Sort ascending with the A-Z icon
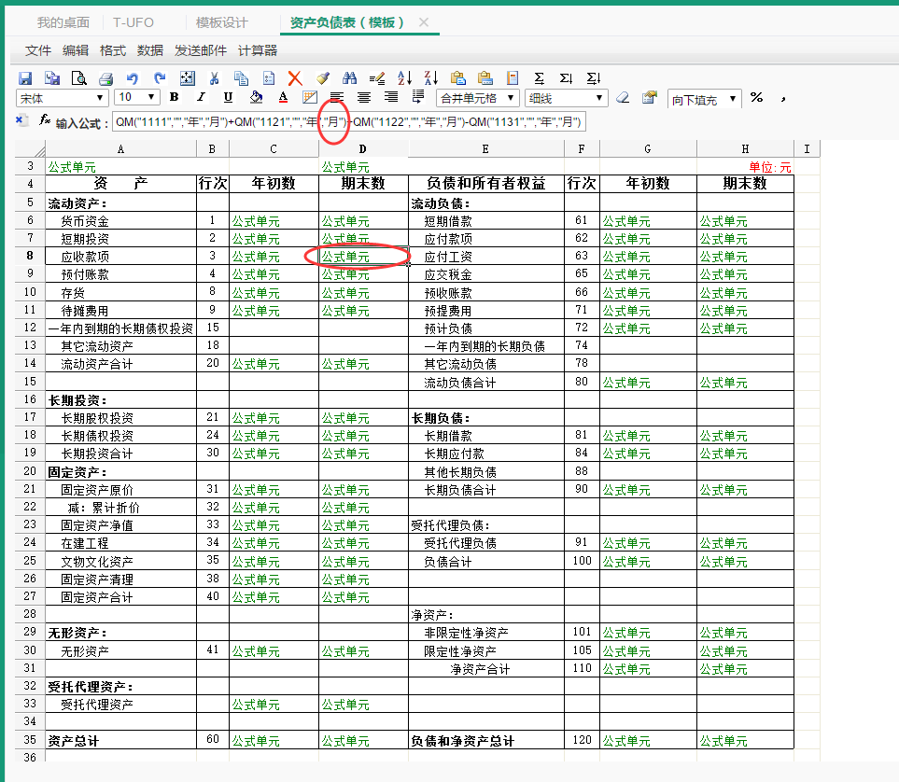 (x=404, y=78)
